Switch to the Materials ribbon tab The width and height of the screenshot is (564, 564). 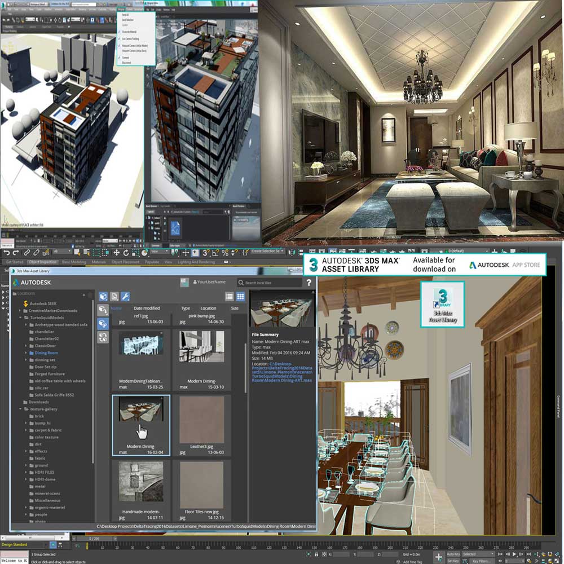99,262
